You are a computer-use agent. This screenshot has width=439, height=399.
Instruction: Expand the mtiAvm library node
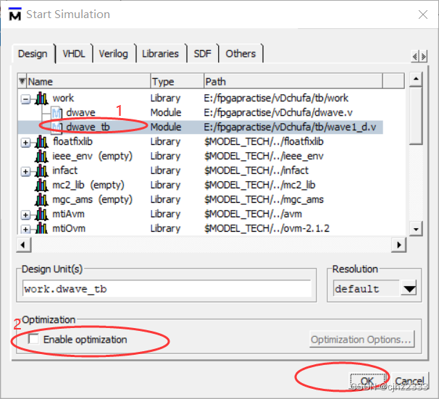click(x=25, y=215)
